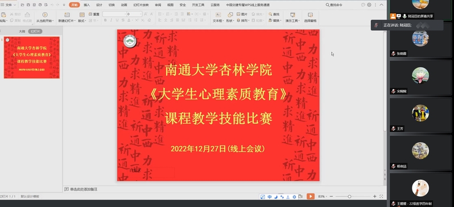Switch panel to 大纲 outline view
Image resolution: width=454 pixels, height=207 pixels.
(x=22, y=31)
